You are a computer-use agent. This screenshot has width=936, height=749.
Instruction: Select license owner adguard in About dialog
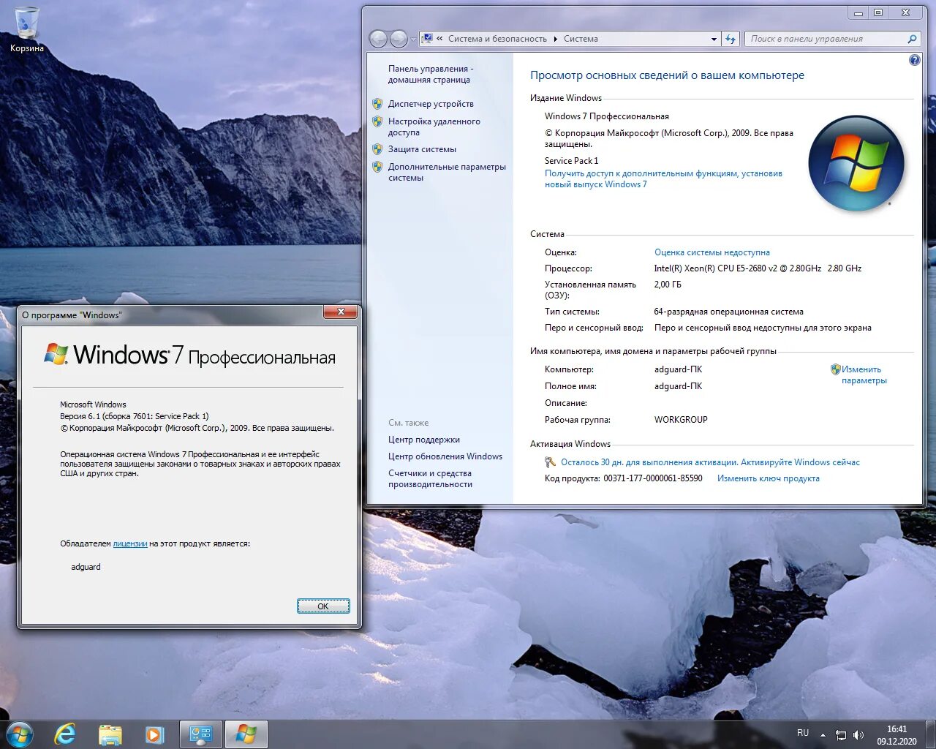click(86, 567)
